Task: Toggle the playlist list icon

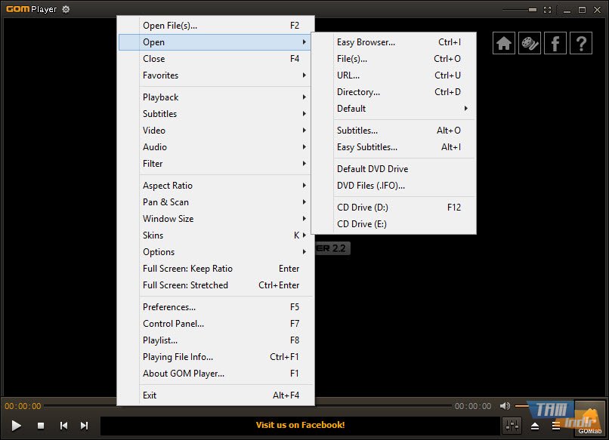Action: (556, 426)
